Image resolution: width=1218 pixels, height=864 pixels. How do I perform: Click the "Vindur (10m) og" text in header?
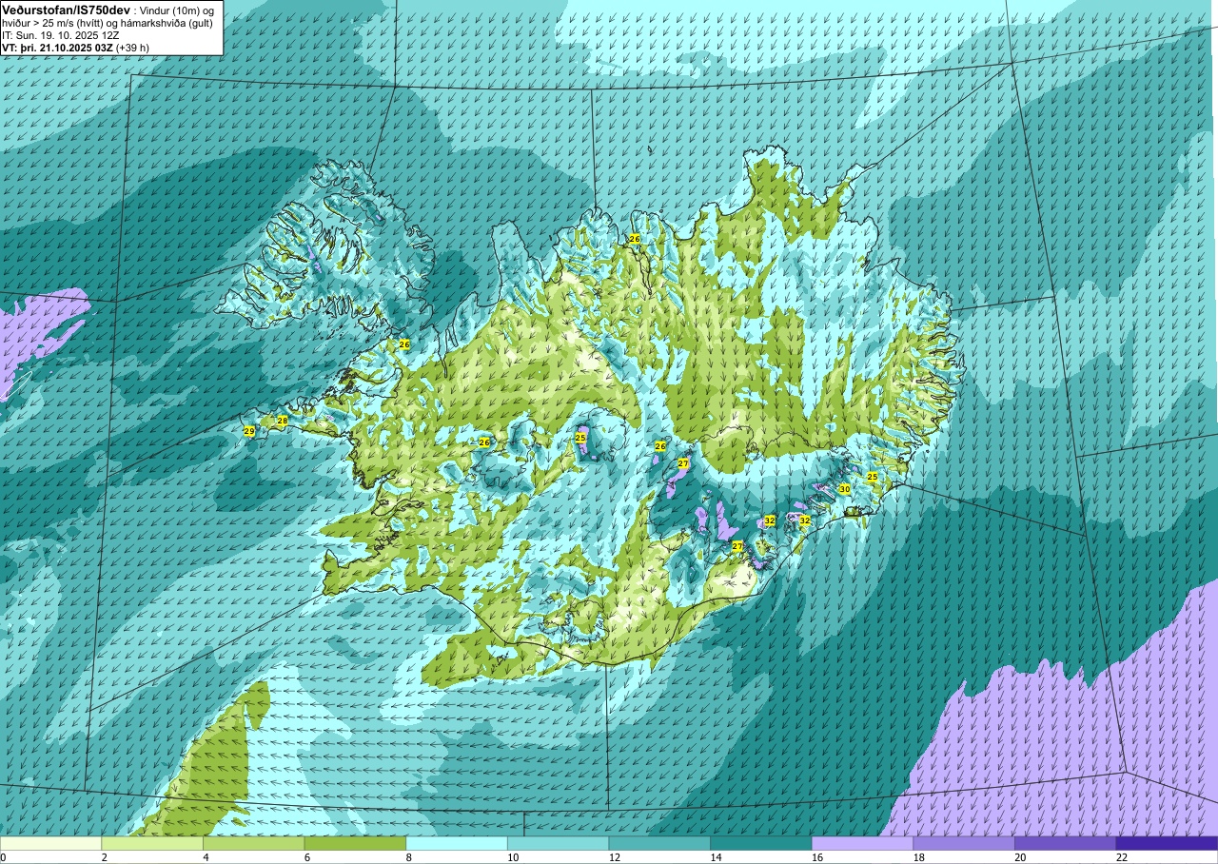tap(179, 10)
